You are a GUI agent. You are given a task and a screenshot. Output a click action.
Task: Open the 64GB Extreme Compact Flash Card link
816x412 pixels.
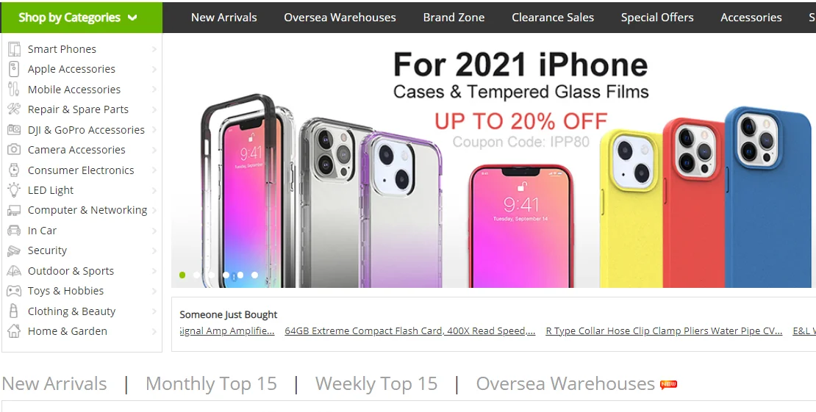pyautogui.click(x=410, y=330)
